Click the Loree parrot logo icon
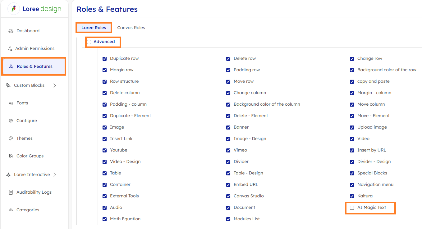Screen dimensions: 422x229 click(x=14, y=9)
